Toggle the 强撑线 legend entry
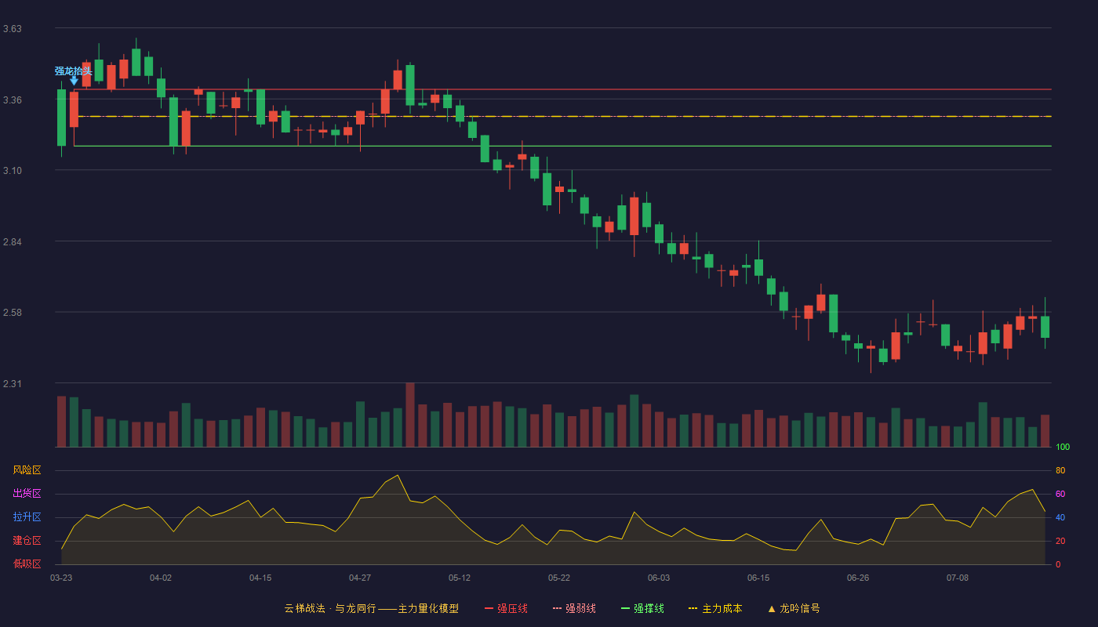Screen dimensions: 1098x627 point(642,608)
